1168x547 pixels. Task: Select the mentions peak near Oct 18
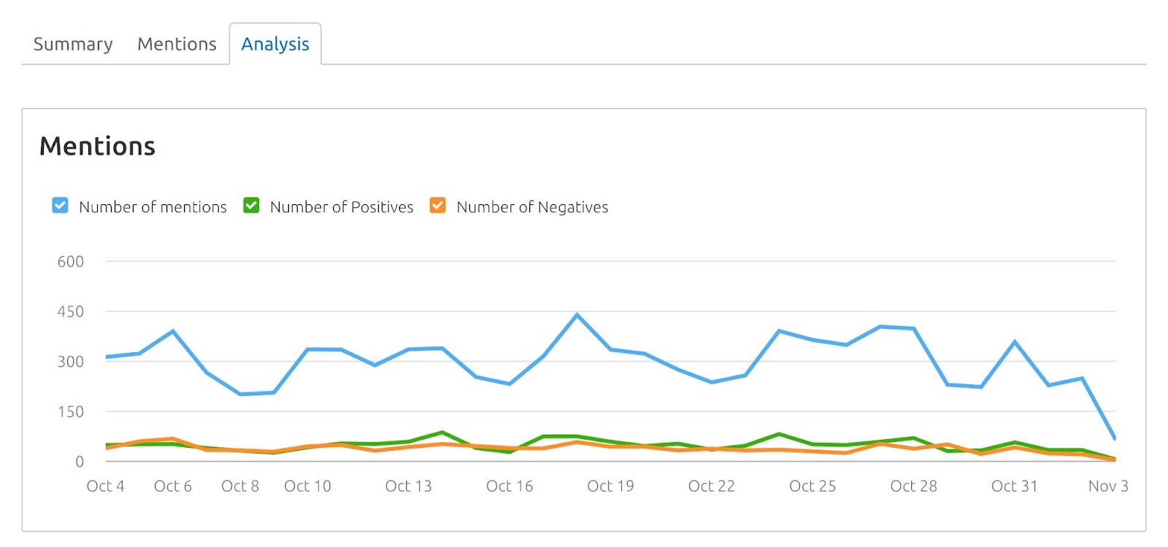(577, 314)
